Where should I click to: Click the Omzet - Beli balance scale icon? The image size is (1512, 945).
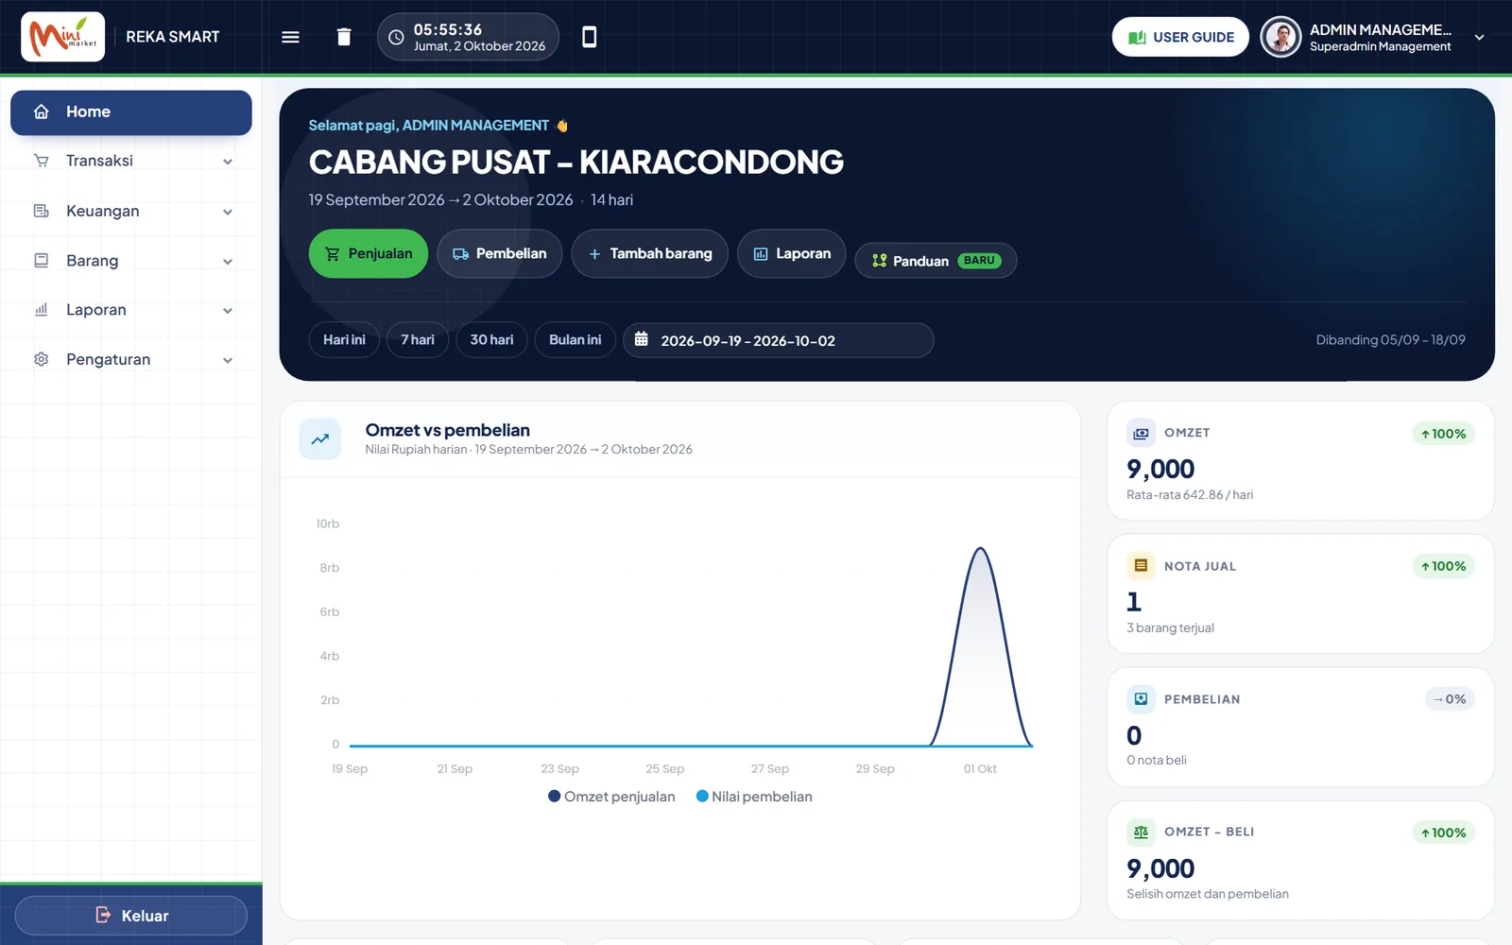coord(1141,832)
